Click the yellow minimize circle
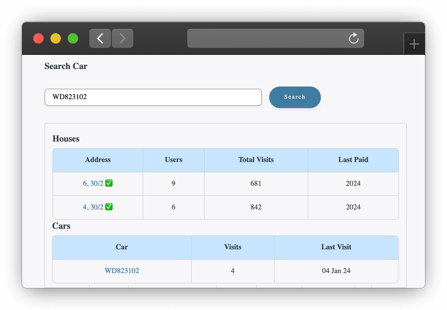The height and width of the screenshot is (310, 447). [56, 38]
